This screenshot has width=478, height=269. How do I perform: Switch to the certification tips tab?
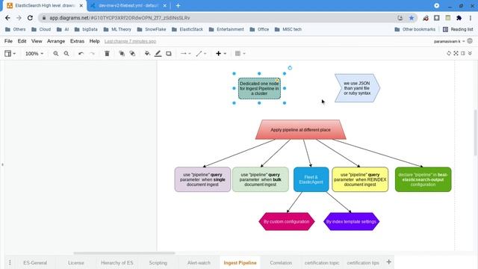click(363, 262)
